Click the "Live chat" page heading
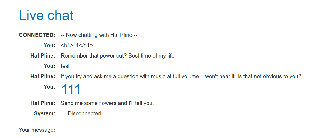327x138 pixels. (46, 15)
